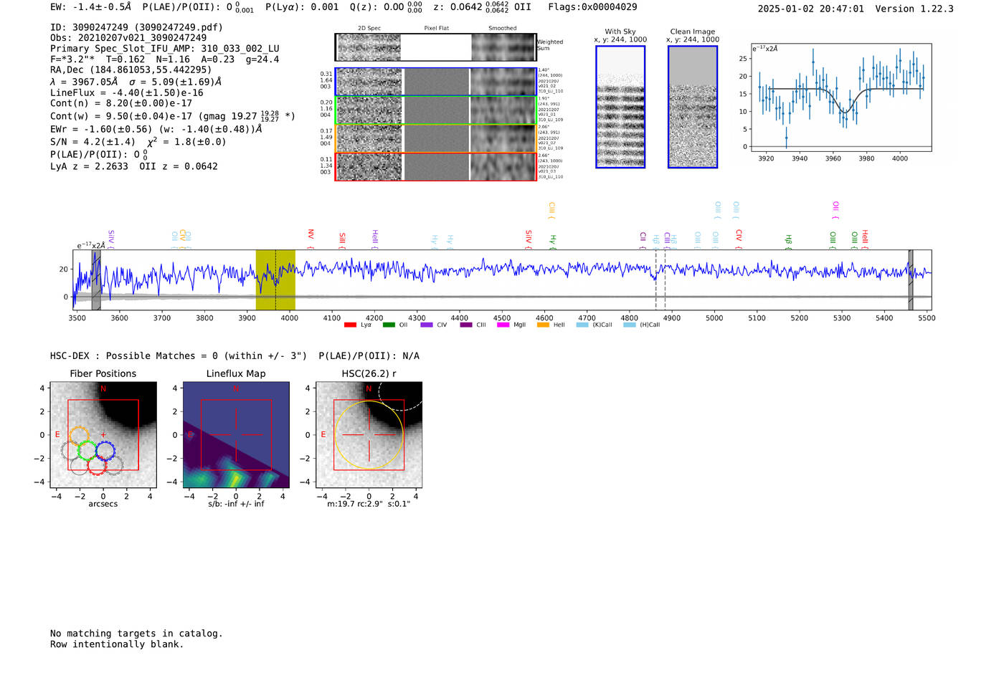This screenshot has height=683, width=1004.
Task: Click the P(Lyα): 0.001 header value
Action: (x=302, y=7)
